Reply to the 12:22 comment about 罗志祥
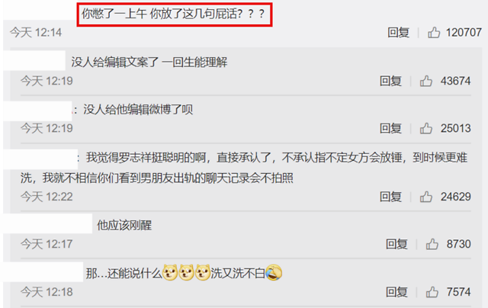Viewport: 488px width, 308px height. [390, 197]
